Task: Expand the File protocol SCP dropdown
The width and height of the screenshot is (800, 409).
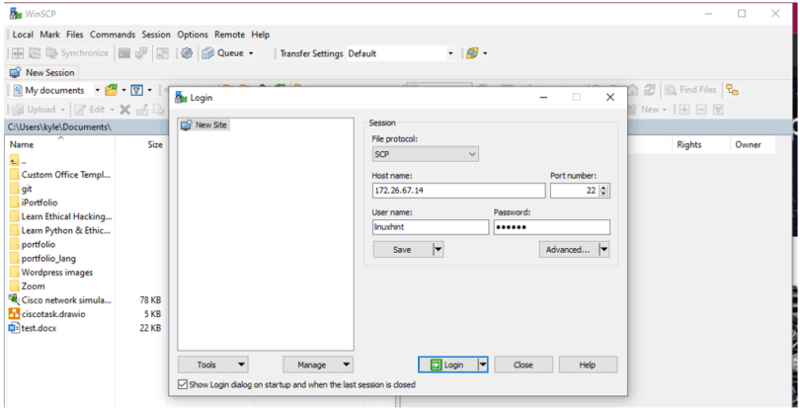Action: coord(426,154)
